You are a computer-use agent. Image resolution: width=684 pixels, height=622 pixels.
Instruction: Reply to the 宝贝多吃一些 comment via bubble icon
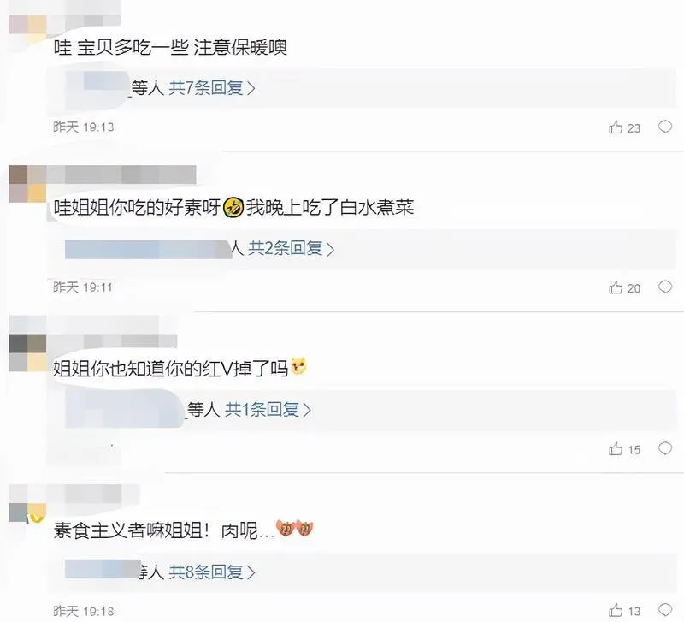[665, 127]
